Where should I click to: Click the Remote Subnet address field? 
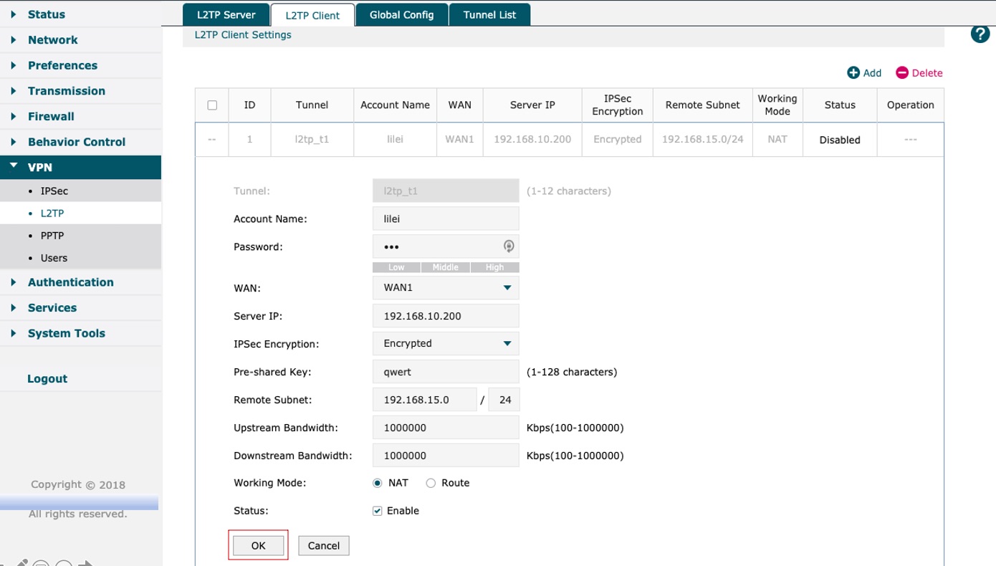(425, 400)
